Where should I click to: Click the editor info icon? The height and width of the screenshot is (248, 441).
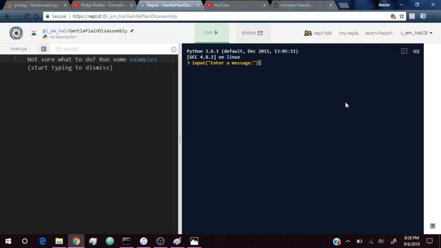(x=174, y=50)
